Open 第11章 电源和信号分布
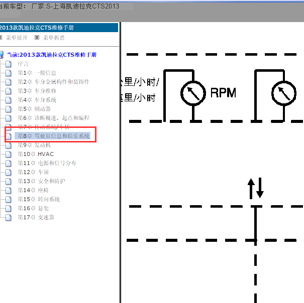The width and height of the screenshot is (304, 303). tap(47, 163)
